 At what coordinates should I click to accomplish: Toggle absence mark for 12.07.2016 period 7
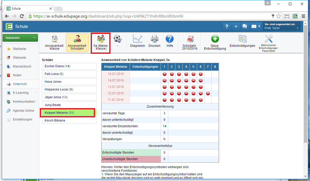208,93
